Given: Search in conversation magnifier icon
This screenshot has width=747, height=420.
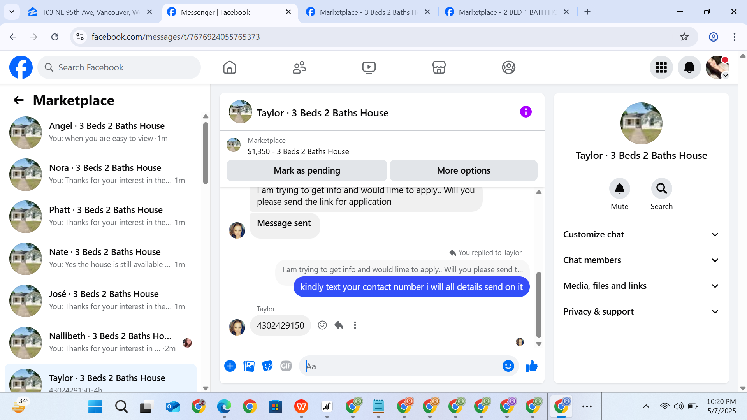Looking at the screenshot, I should pos(661,189).
